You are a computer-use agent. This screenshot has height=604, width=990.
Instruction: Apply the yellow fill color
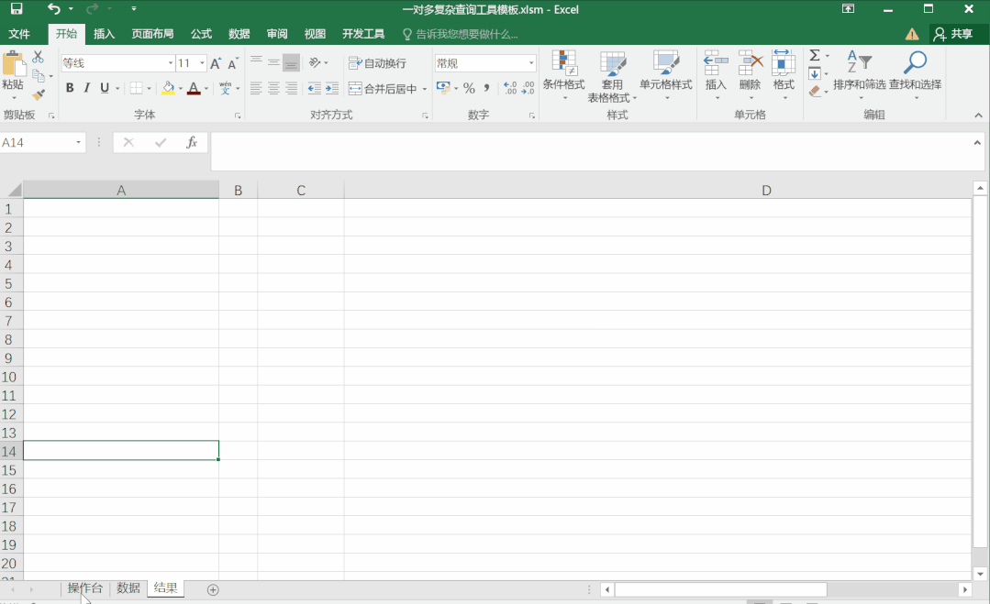168,88
